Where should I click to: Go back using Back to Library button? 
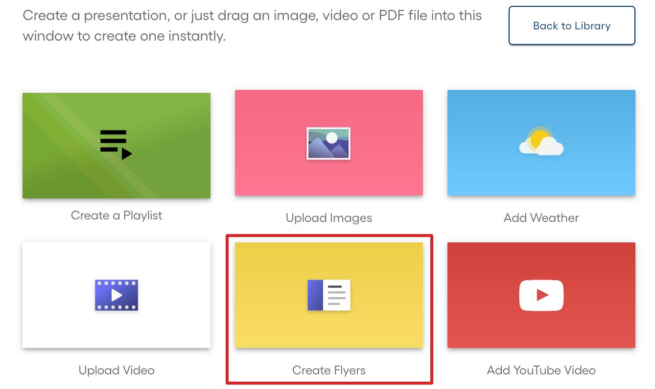[x=572, y=26]
